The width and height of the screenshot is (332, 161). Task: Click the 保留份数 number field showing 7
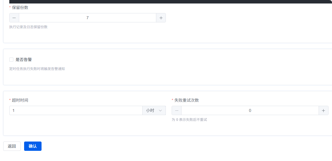pyautogui.click(x=87, y=18)
